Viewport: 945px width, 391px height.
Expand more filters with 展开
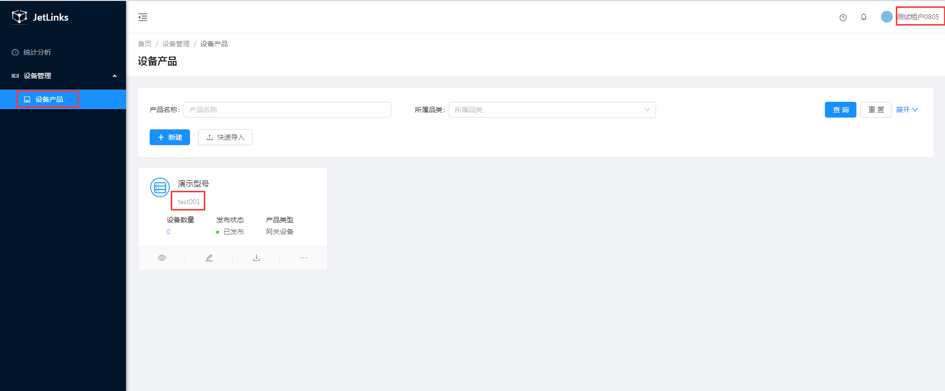pos(906,110)
